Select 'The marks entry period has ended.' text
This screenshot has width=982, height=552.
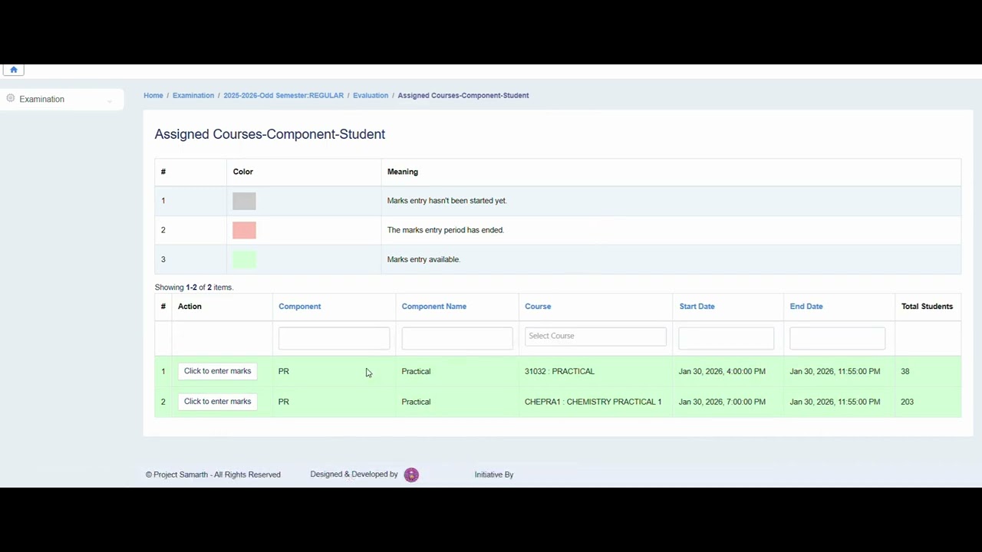446,230
